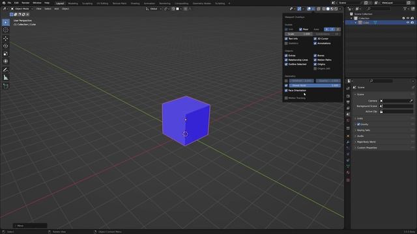The image size is (417, 234).
Task: Select the Scale tool
Action: click(x=6, y=53)
